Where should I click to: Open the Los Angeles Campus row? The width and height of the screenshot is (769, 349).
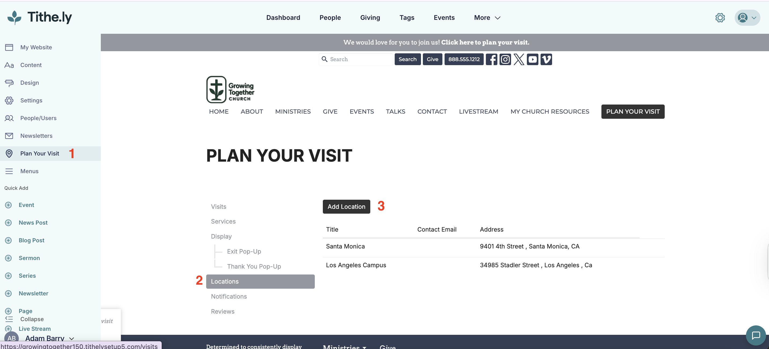(493, 265)
